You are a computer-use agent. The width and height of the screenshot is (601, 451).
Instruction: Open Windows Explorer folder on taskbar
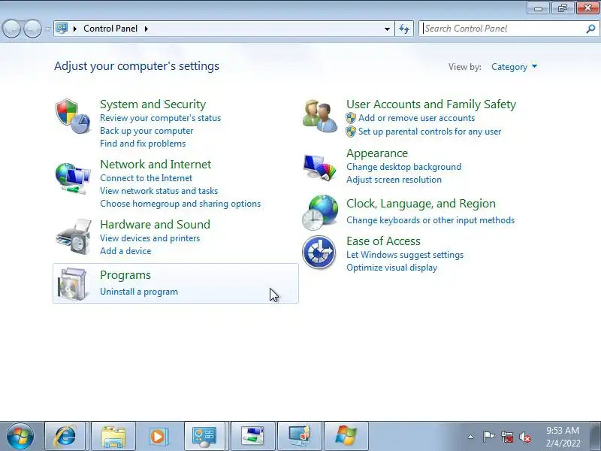pos(113,436)
